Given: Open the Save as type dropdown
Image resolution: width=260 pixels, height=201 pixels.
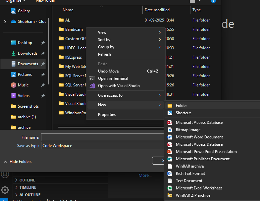Looking at the screenshot, I should [x=103, y=146].
